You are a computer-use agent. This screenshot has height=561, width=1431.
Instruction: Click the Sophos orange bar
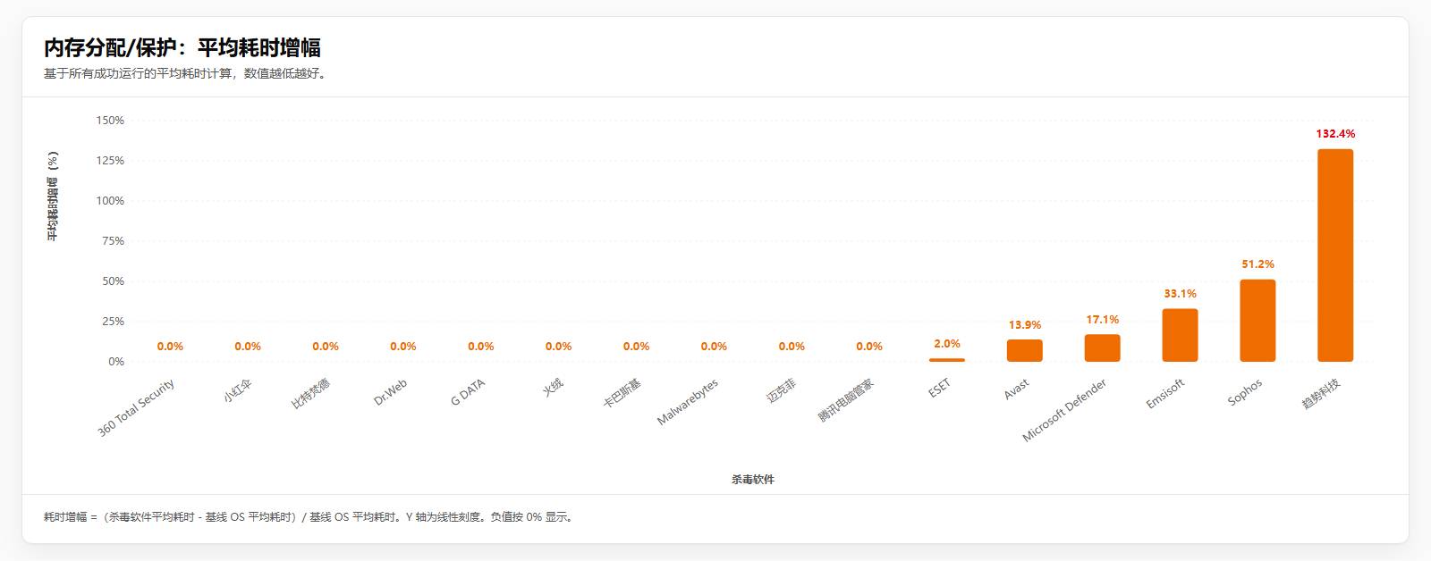click(x=1257, y=321)
